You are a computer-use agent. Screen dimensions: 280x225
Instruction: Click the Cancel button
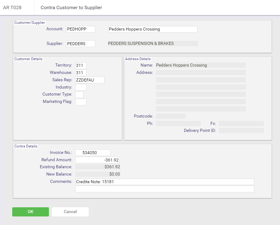pyautogui.click(x=70, y=212)
